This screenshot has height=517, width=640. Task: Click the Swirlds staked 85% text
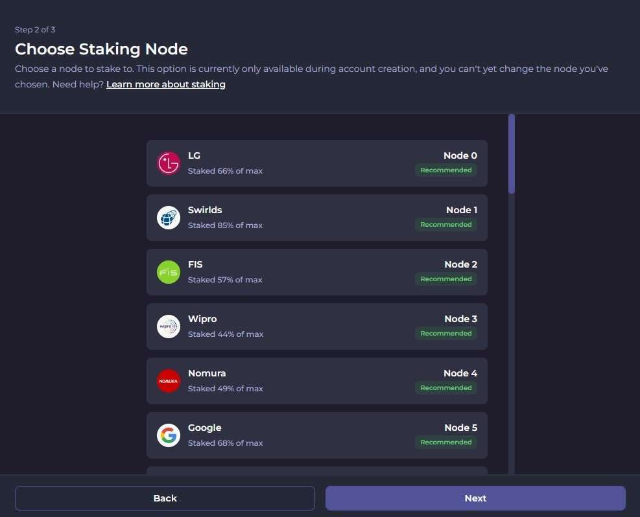[x=225, y=225]
